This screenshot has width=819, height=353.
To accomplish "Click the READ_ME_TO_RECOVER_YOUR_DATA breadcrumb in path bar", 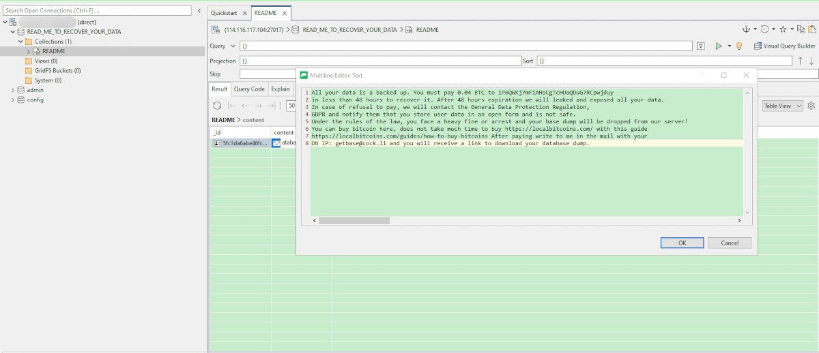I will tap(349, 30).
